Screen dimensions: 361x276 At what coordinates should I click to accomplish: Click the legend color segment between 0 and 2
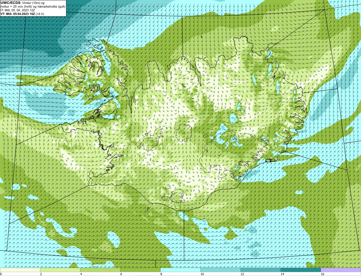click(20, 270)
